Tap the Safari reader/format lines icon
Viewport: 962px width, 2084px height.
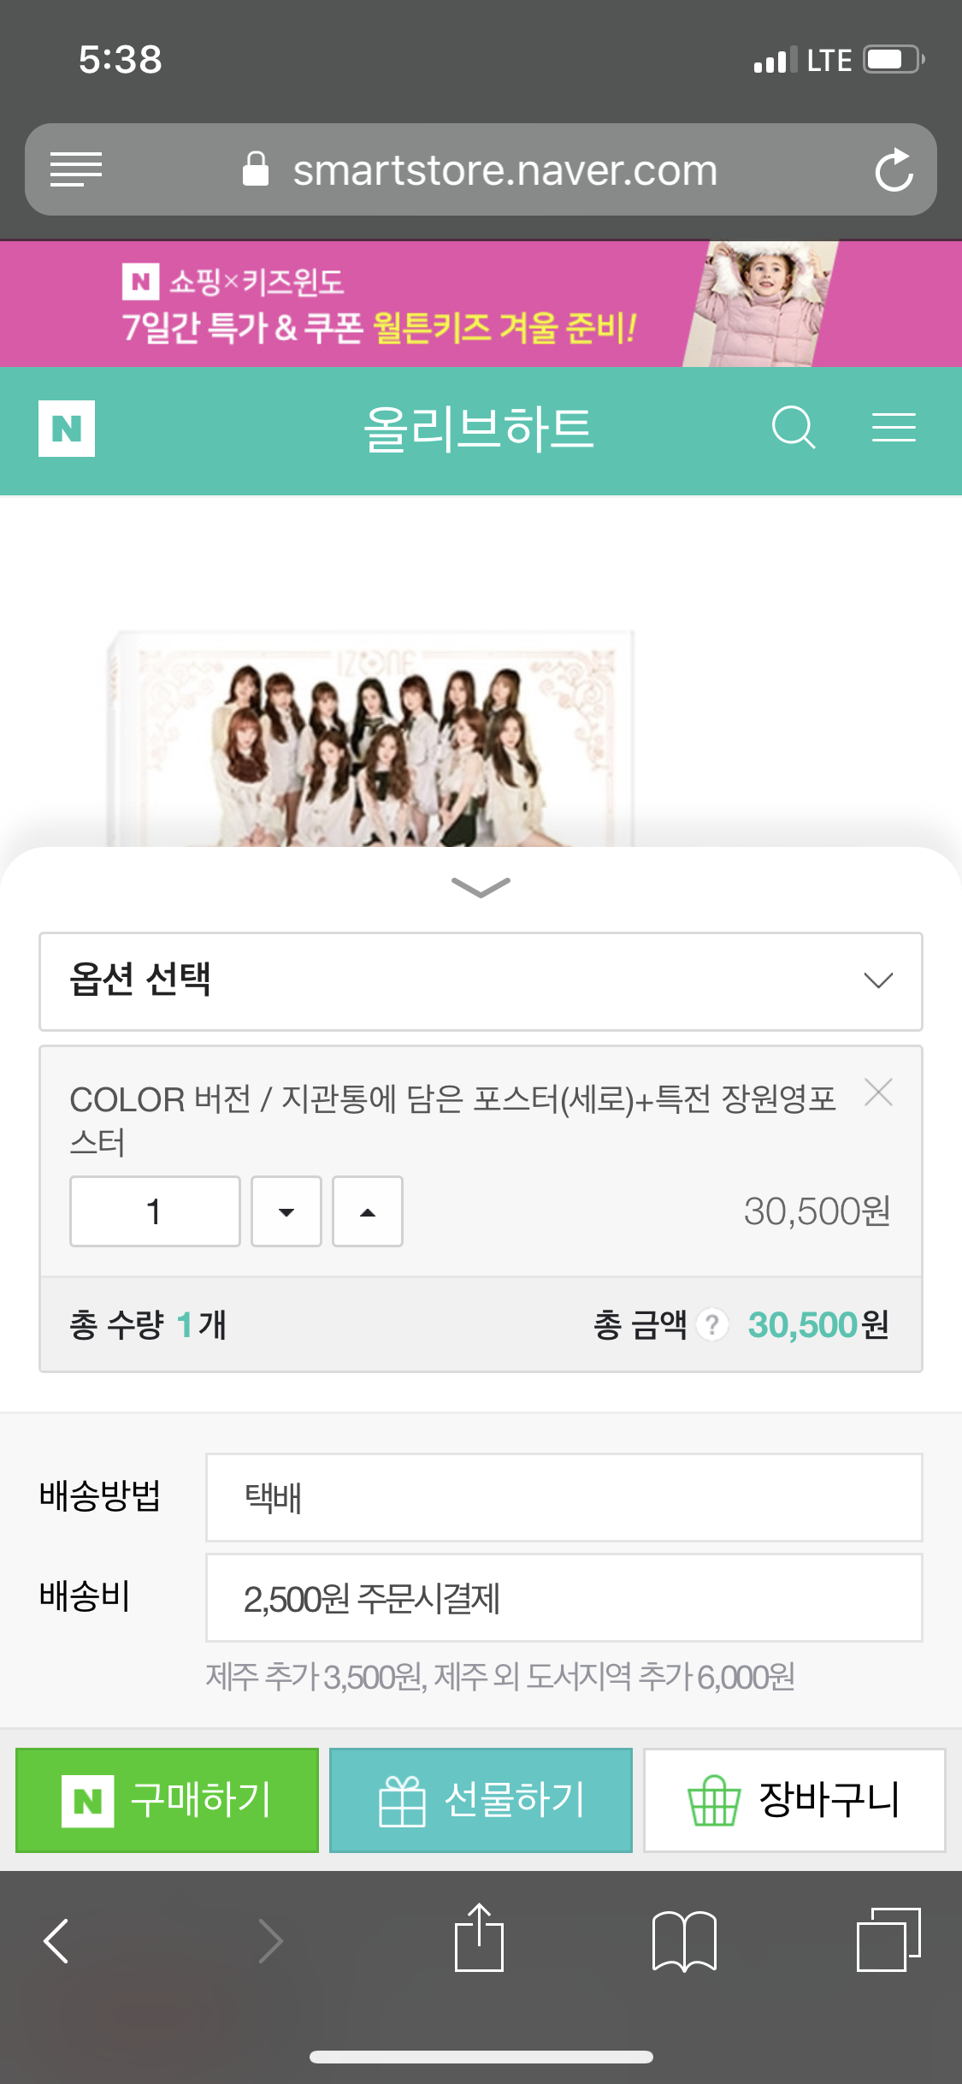coord(76,169)
